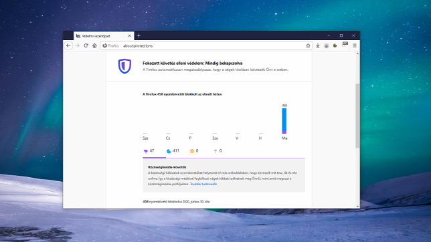This screenshot has height=242, width=431.
Task: Maximize the Firefox window
Action: pyautogui.click(x=341, y=35)
